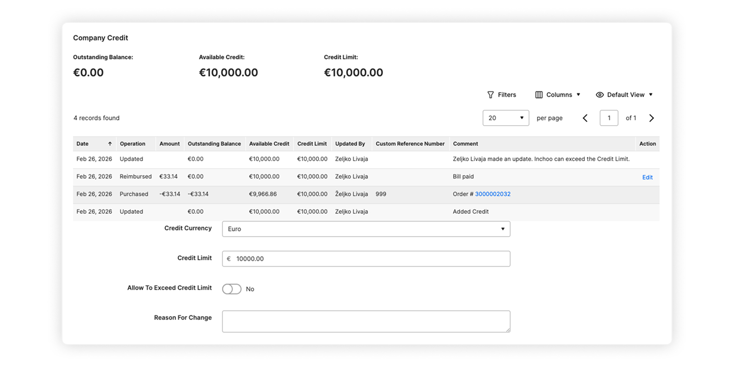Click the Reason For Change text area
The image size is (734, 367).
(x=366, y=321)
